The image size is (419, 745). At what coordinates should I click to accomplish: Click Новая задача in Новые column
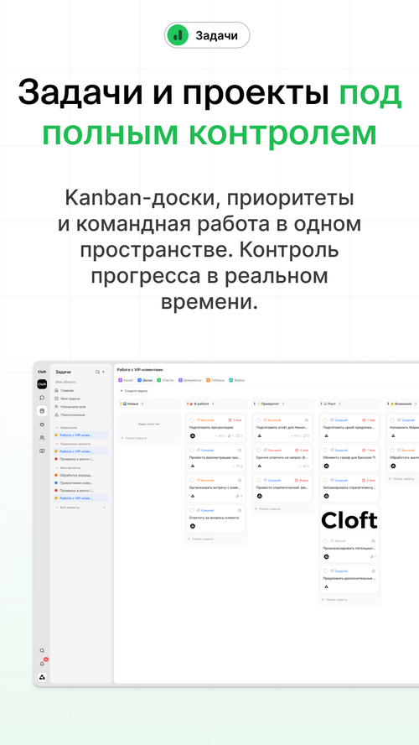point(134,438)
